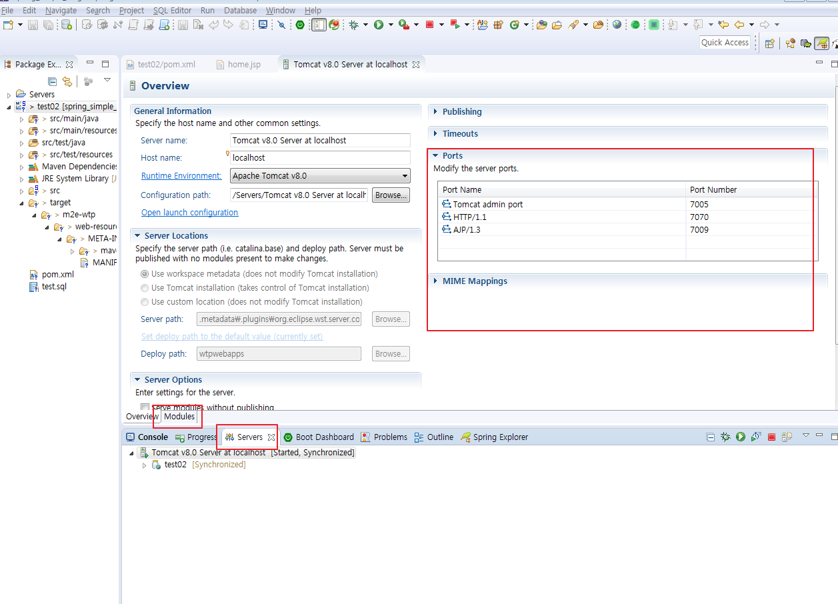
Task: Click the Start in profile mode icon
Action: click(x=756, y=437)
